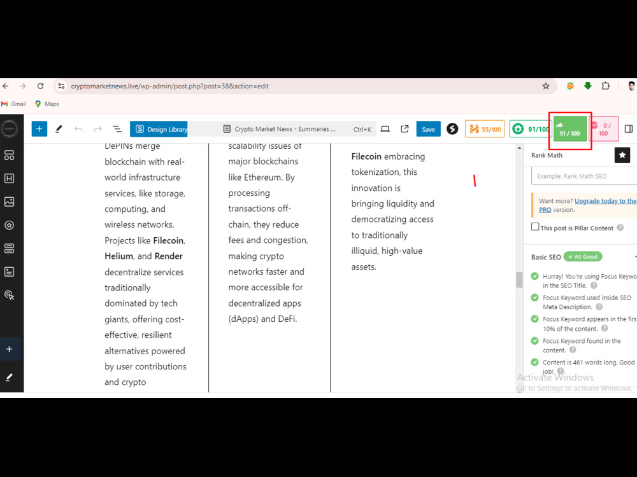Open the Gmail bookmark
This screenshot has height=477, width=637.
click(x=14, y=104)
